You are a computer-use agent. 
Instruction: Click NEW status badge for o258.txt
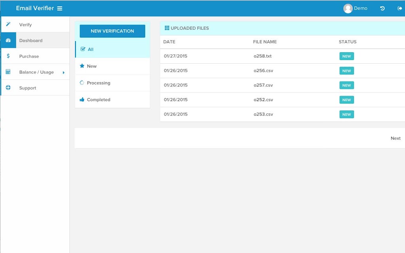point(346,56)
